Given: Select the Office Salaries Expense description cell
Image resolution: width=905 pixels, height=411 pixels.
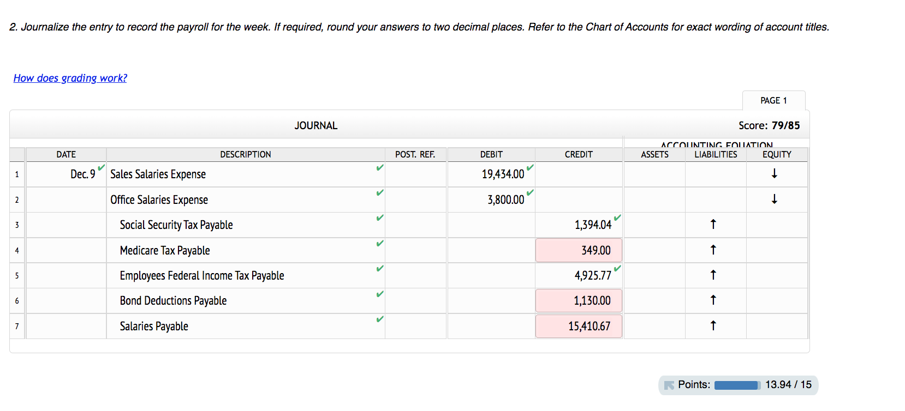Looking at the screenshot, I should [x=246, y=200].
